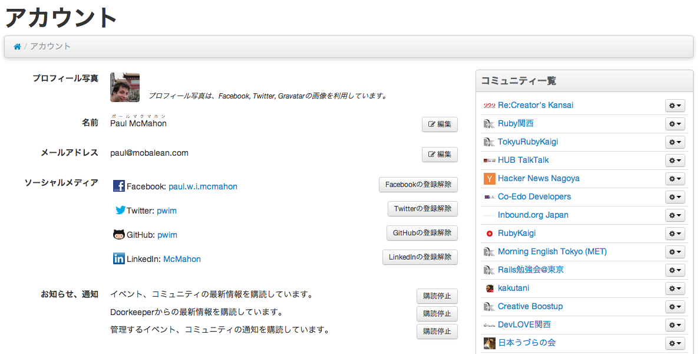
Task: Open DevLOVE関西 community link
Action: point(524,325)
